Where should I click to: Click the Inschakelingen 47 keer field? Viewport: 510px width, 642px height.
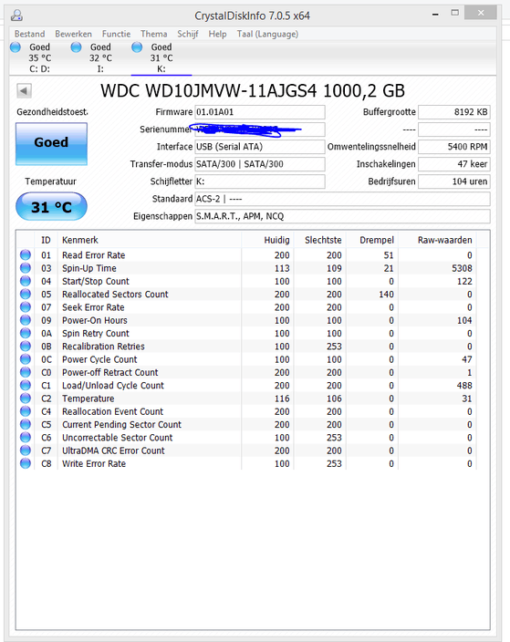click(453, 164)
